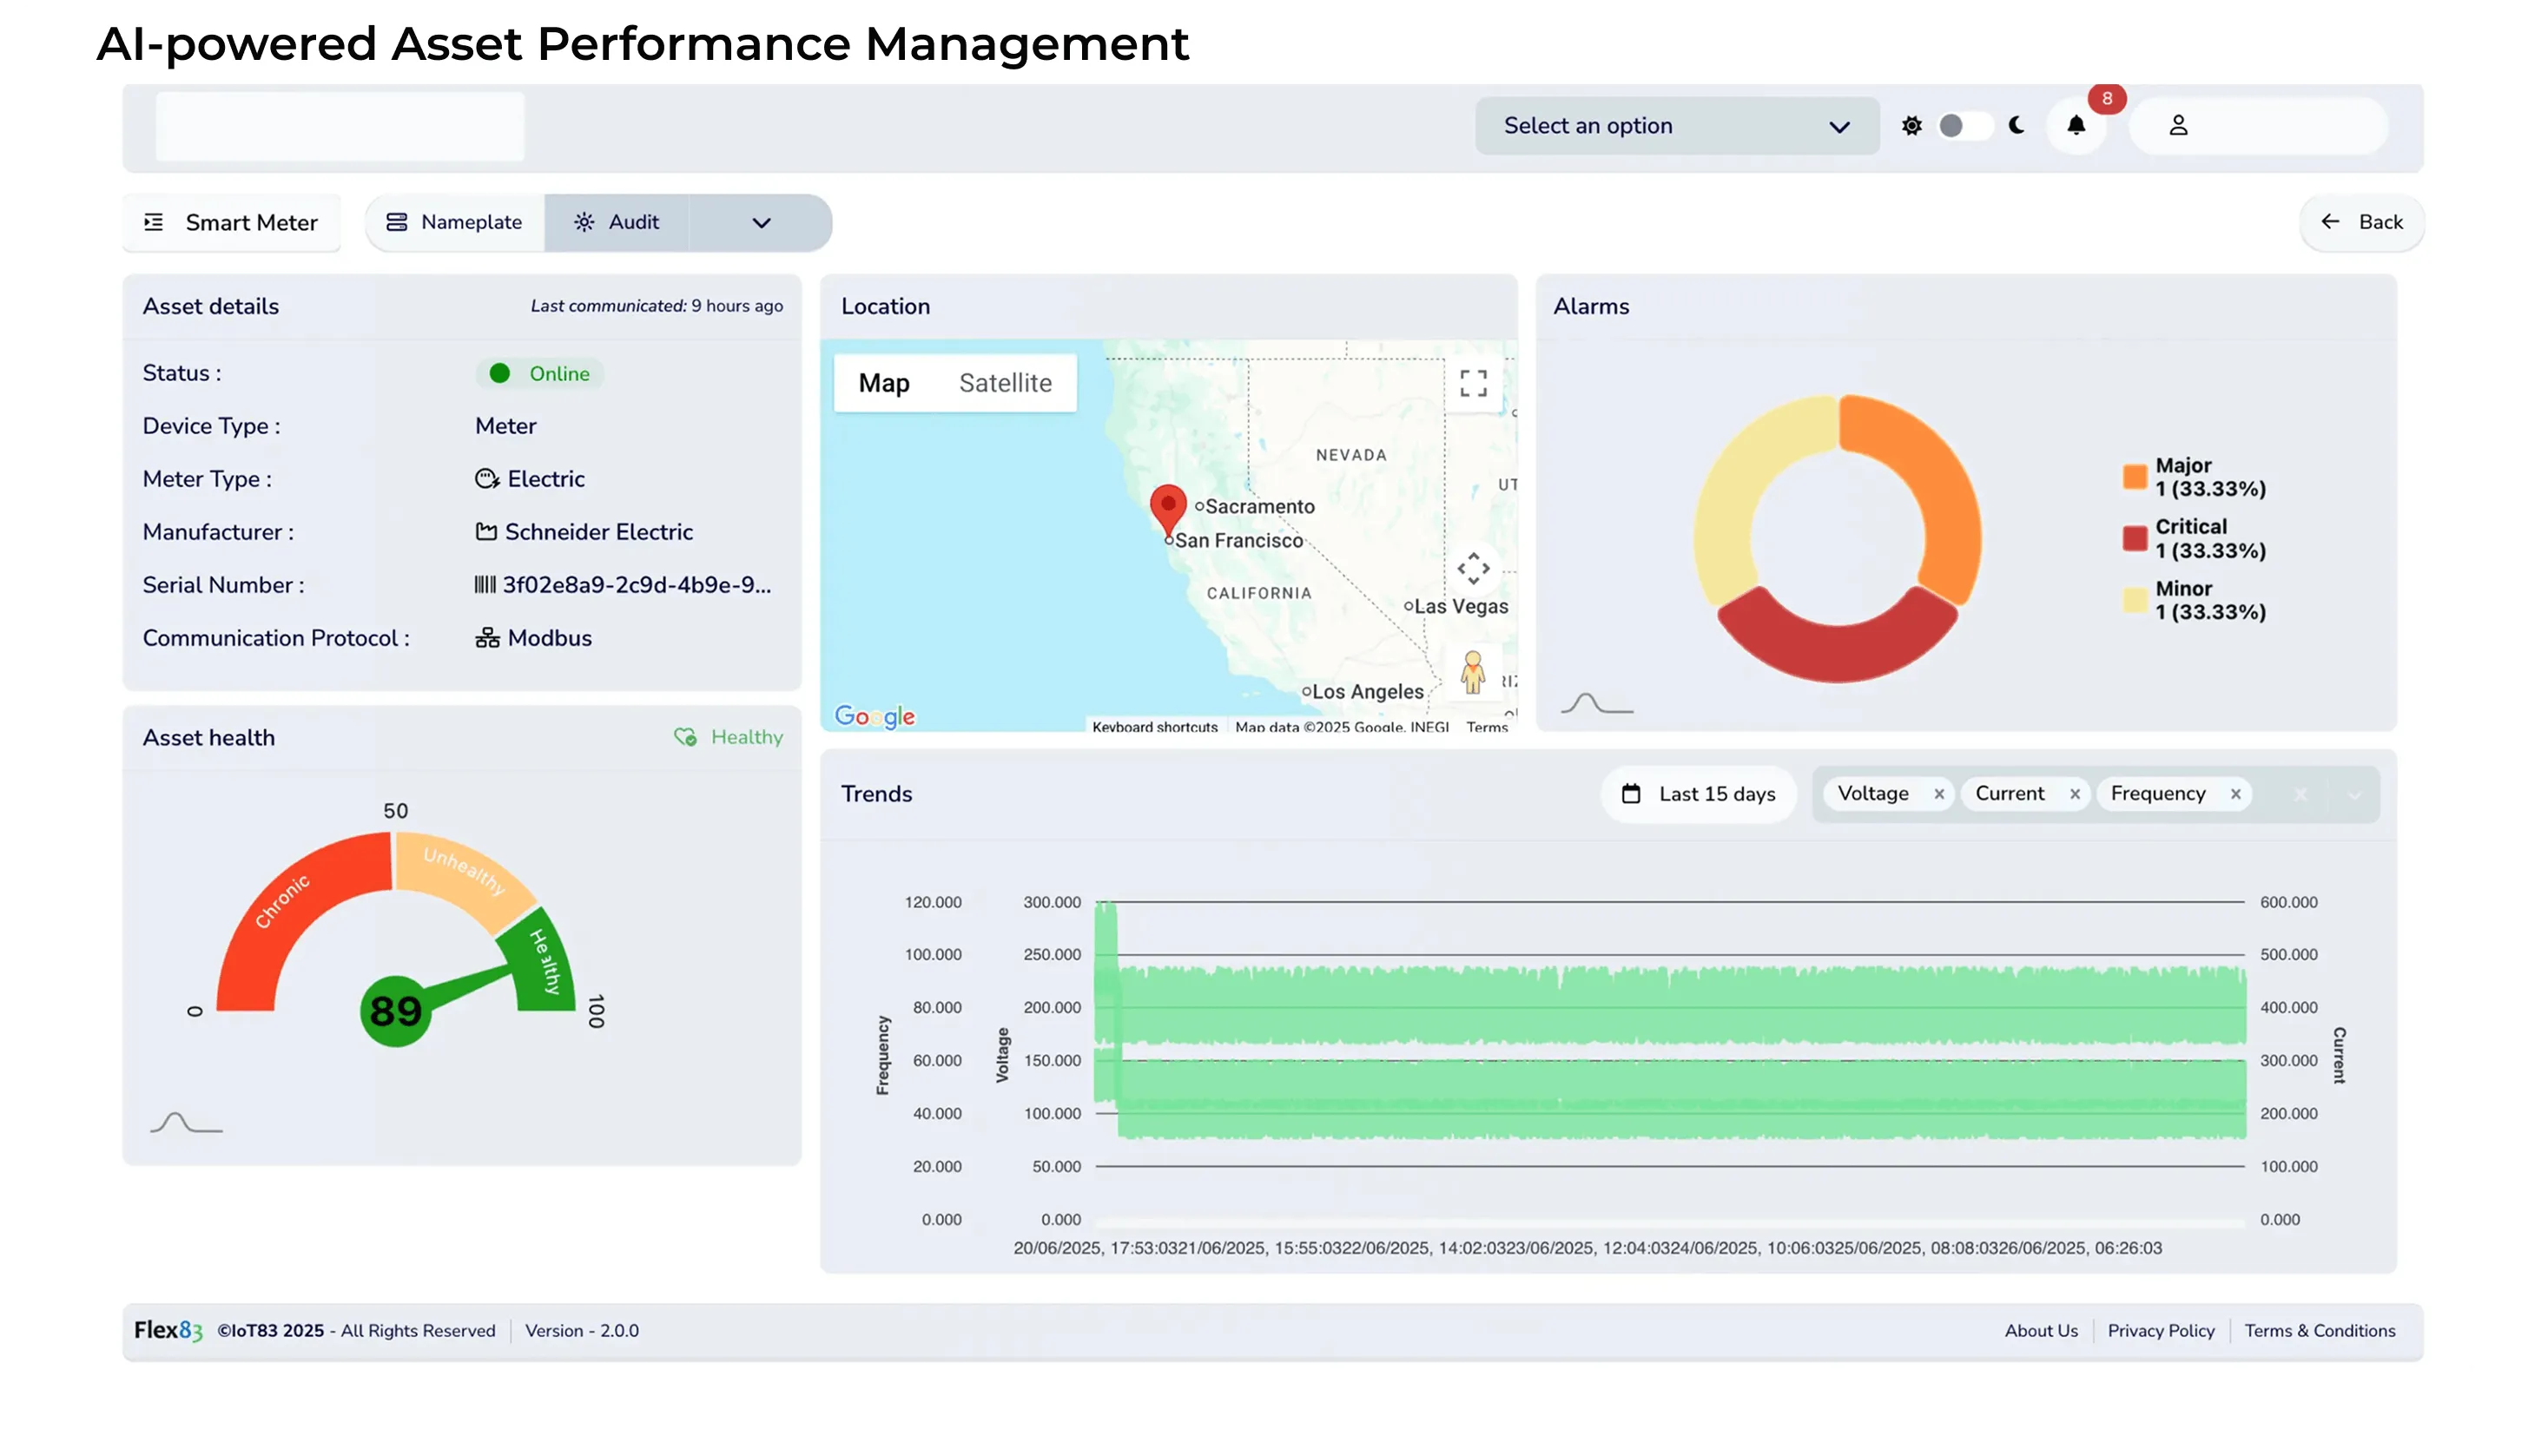The width and height of the screenshot is (2548, 1456).
Task: Switch to the Nameplate tab
Action: tap(455, 222)
